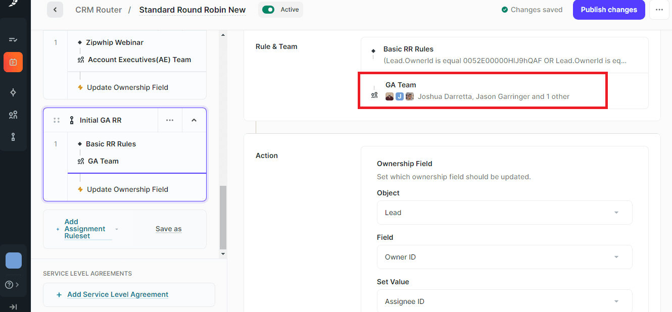Open the top-right more options button
Viewport: 672px width, 312px height.
(659, 10)
